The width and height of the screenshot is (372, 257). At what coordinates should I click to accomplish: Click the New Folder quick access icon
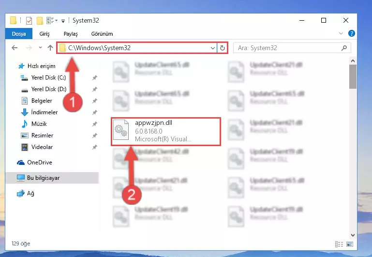40,21
